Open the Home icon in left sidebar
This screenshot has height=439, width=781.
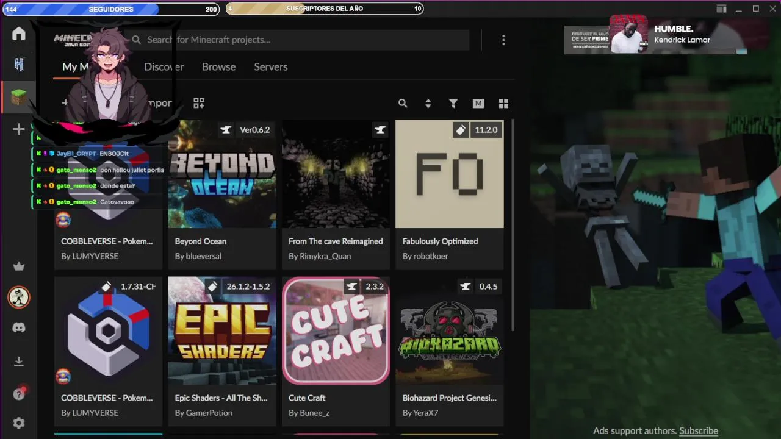(x=19, y=34)
